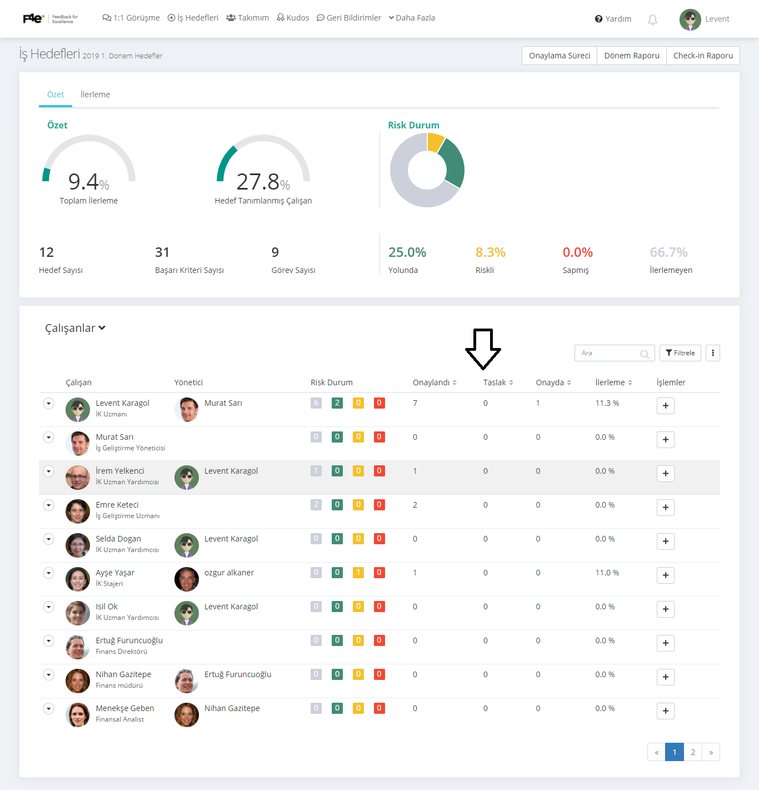Open Geri Bildirimler in navigation
This screenshot has width=759, height=790.
pyautogui.click(x=349, y=18)
